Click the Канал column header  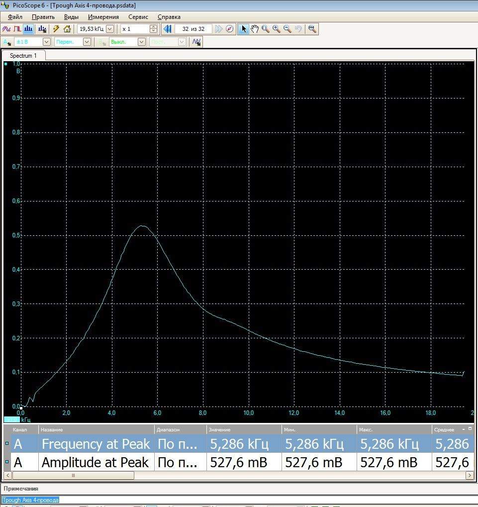[x=24, y=430]
